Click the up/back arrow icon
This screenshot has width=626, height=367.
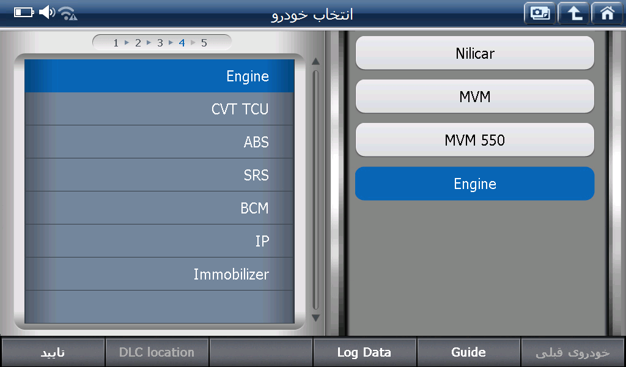click(573, 13)
